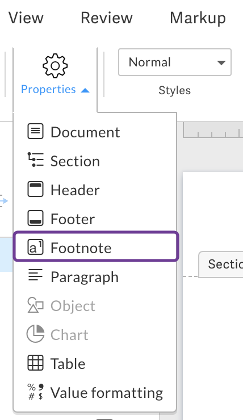
Task: Click the Table grid icon
Action: point(35,363)
